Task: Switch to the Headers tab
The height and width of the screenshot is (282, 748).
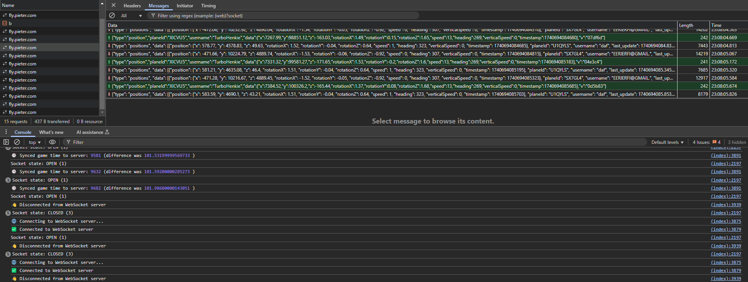Action: click(x=132, y=6)
